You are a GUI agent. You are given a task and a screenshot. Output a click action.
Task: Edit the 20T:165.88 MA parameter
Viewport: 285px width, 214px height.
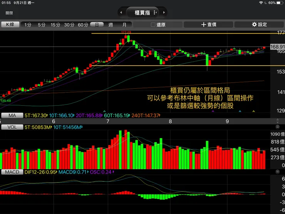tap(89, 115)
